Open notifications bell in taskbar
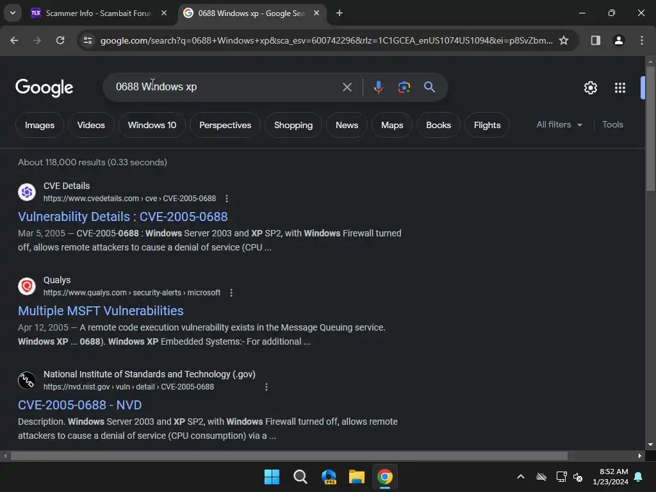The width and height of the screenshot is (656, 492). click(638, 477)
